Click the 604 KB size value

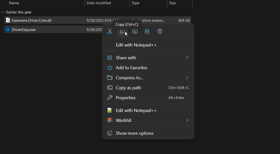point(184,20)
